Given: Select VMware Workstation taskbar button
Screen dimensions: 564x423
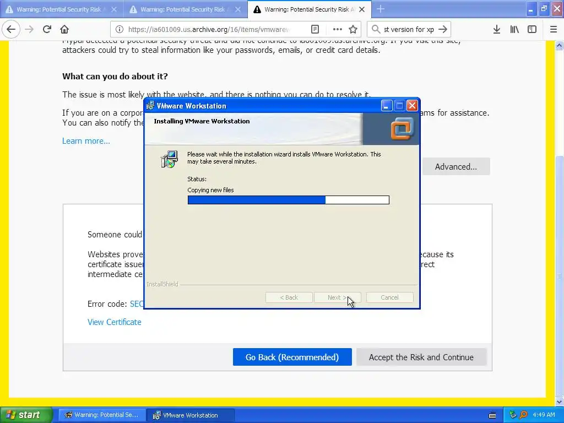Looking at the screenshot, I should click(190, 415).
